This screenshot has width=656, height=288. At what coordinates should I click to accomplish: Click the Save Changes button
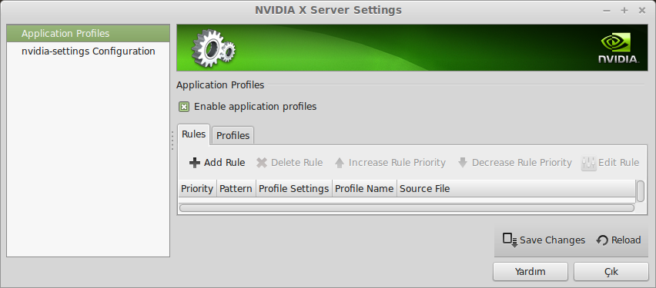[x=544, y=240]
